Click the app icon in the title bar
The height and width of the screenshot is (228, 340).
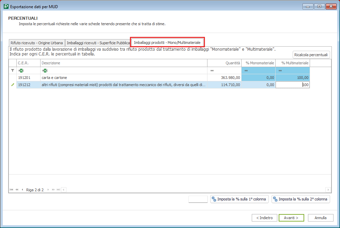tap(6, 6)
